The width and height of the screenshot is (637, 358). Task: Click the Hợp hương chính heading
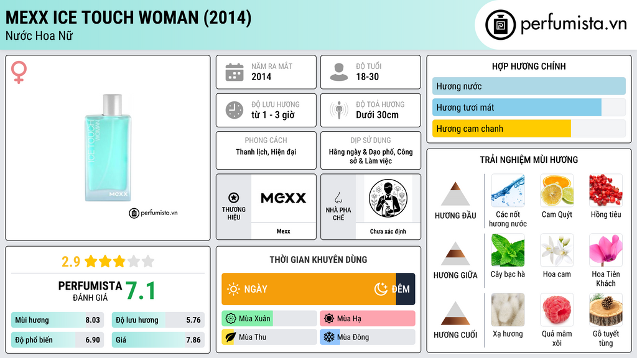529,66
